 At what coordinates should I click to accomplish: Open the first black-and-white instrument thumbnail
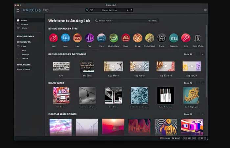61,66
